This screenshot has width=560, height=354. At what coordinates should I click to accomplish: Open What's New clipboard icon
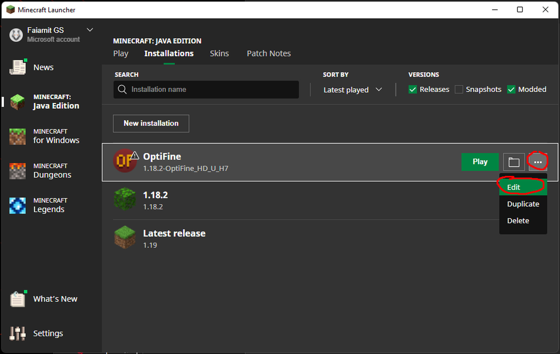[17, 299]
